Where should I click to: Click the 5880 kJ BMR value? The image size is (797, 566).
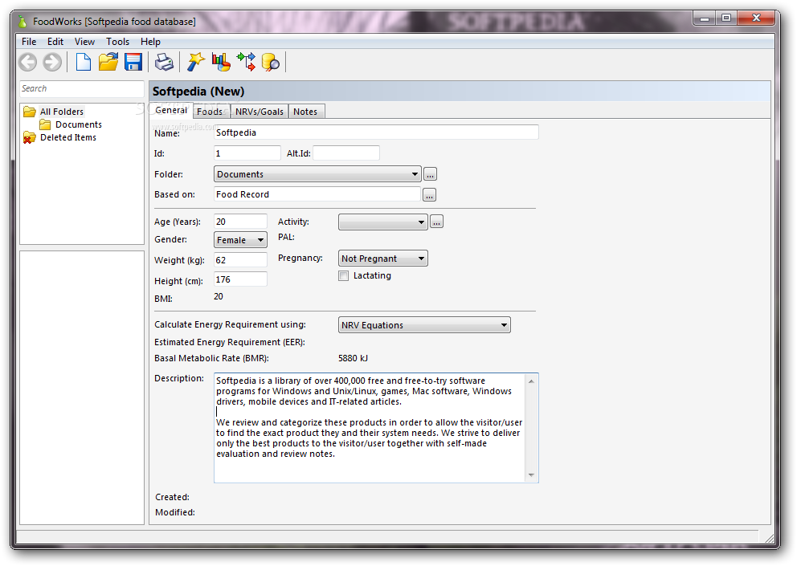(353, 358)
